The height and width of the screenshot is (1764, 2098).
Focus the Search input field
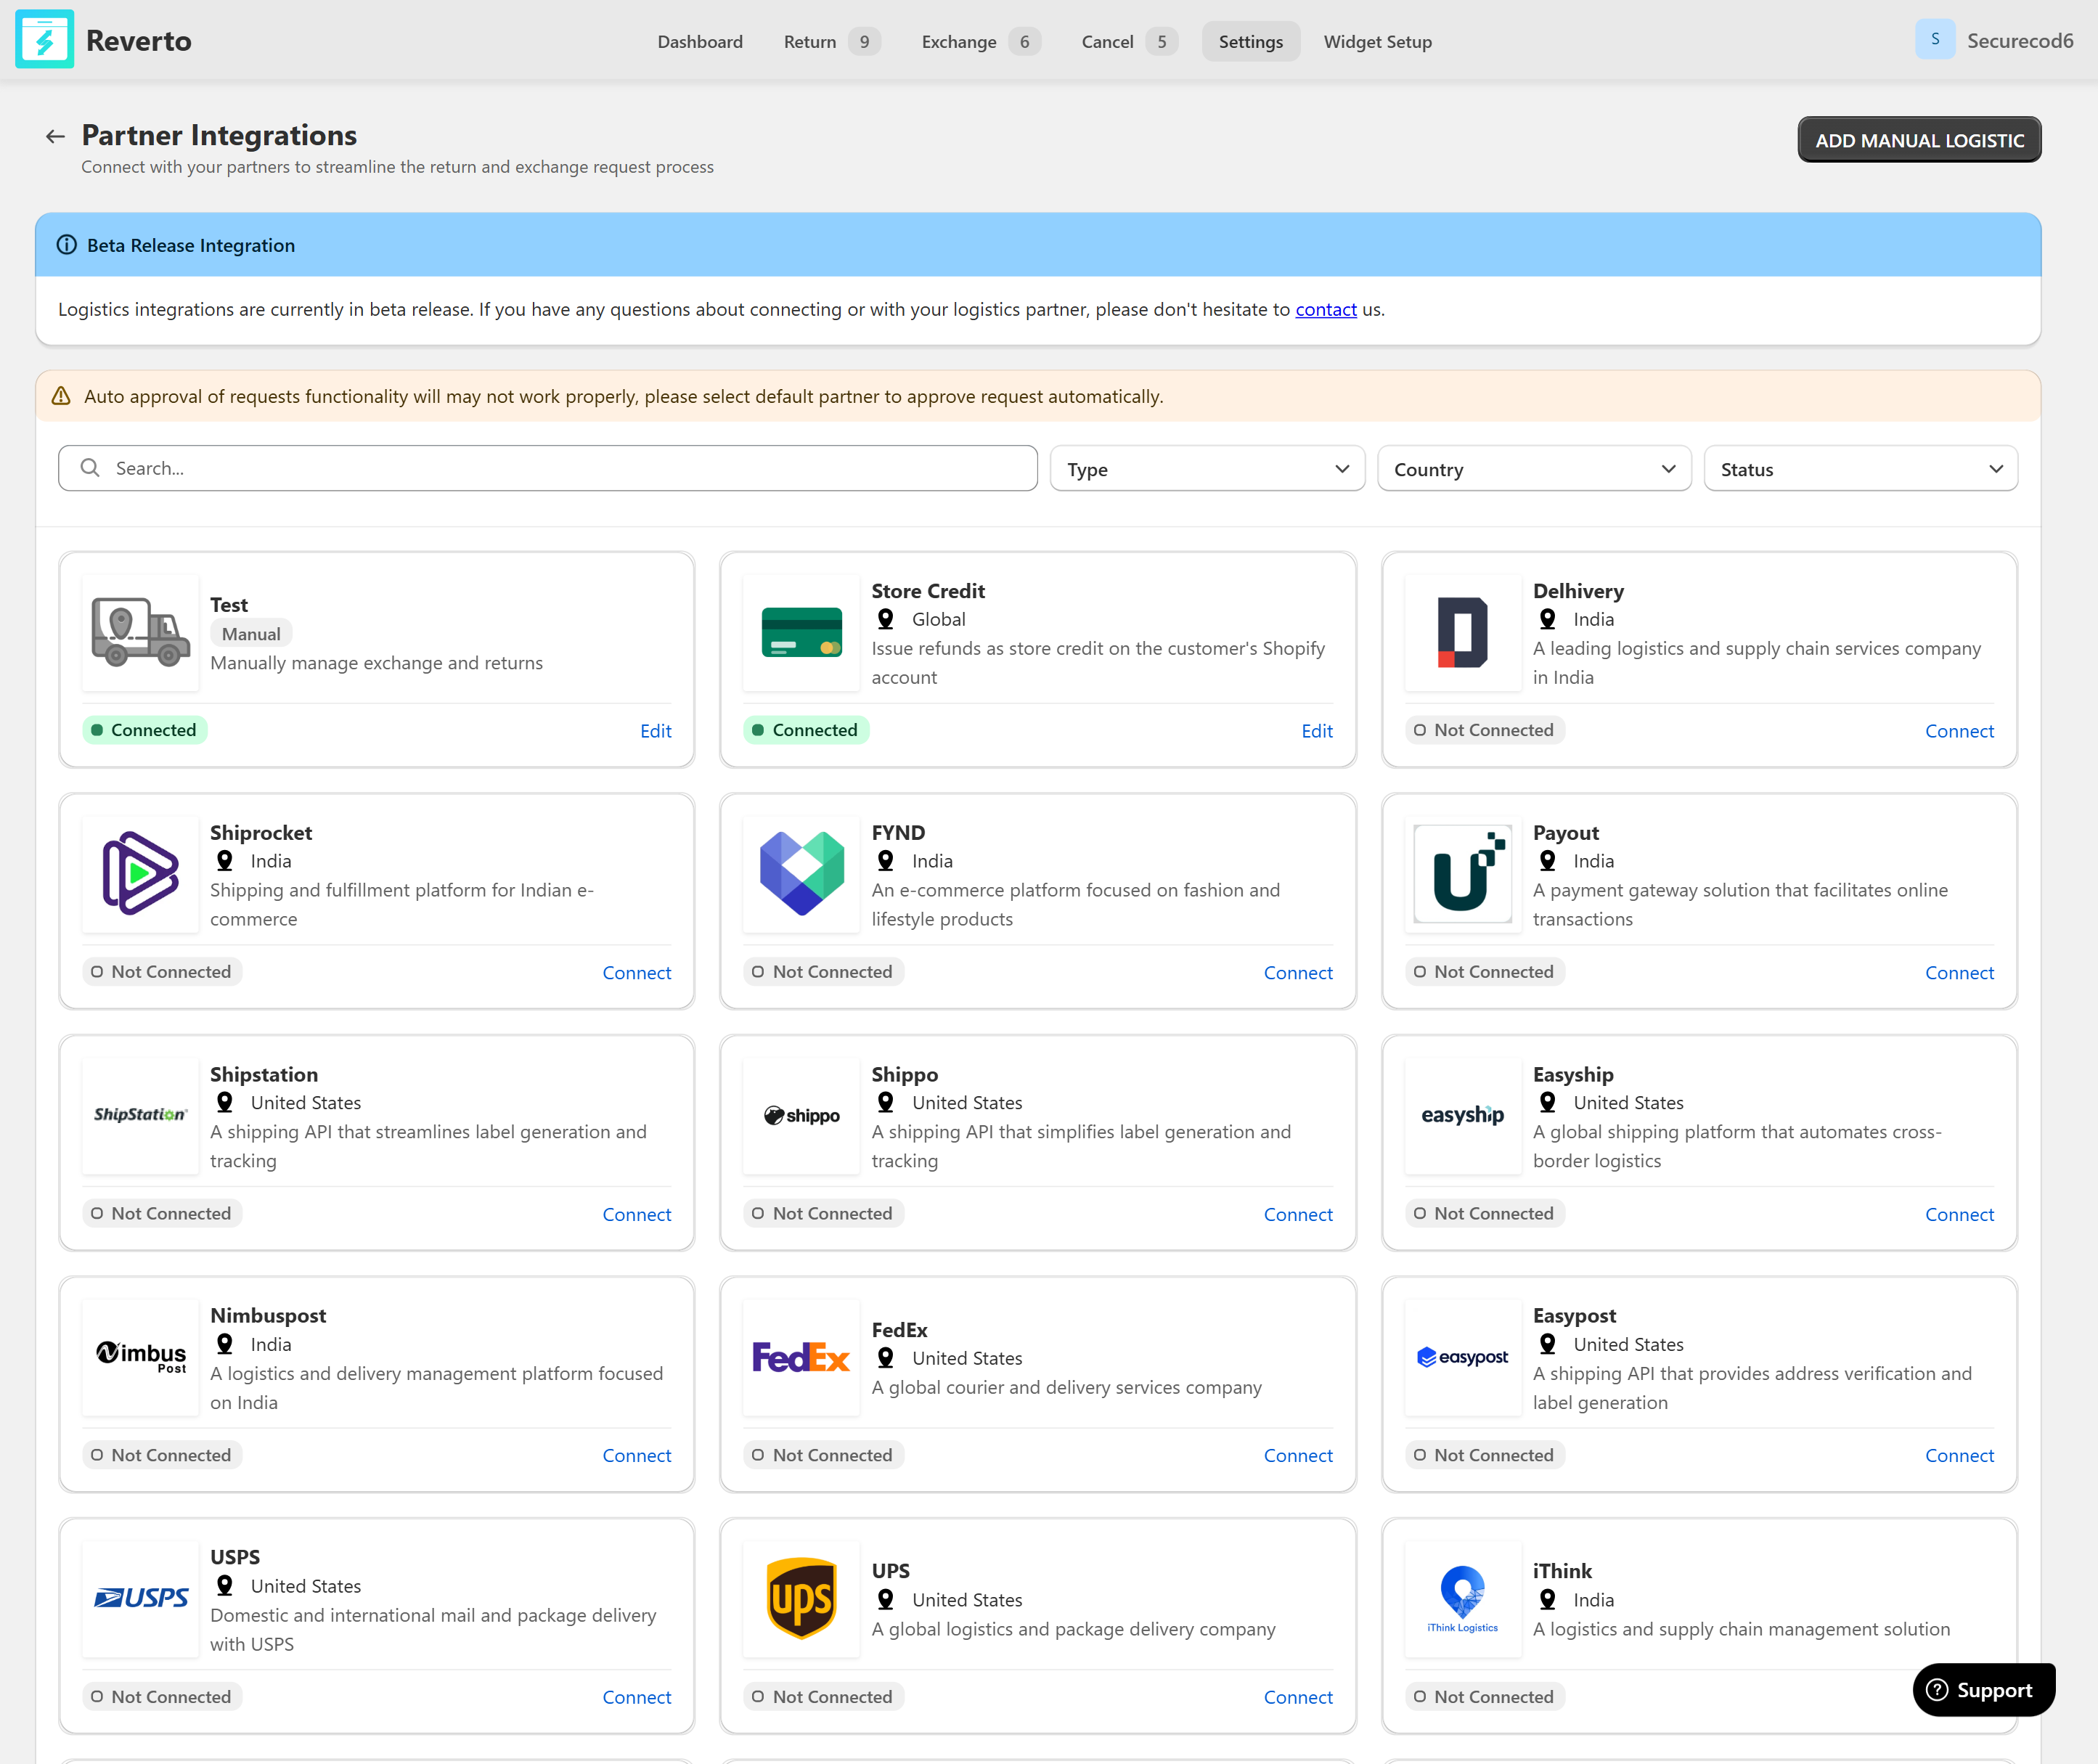(x=547, y=469)
